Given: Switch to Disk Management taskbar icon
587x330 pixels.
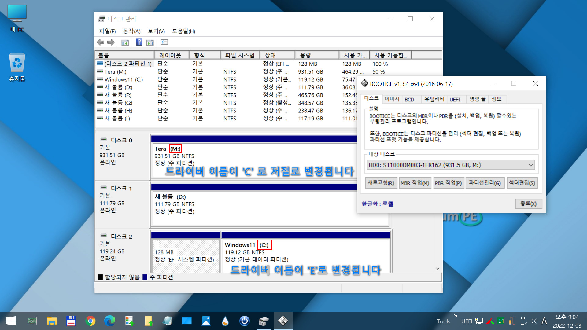Looking at the screenshot, I should [x=264, y=321].
